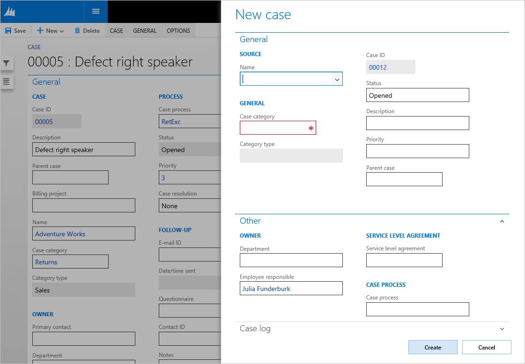Click the Parent case field in background form

pos(70,177)
